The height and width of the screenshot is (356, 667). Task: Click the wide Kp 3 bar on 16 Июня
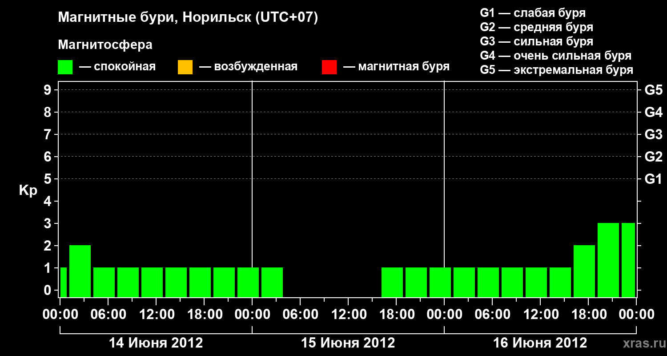coord(608,260)
